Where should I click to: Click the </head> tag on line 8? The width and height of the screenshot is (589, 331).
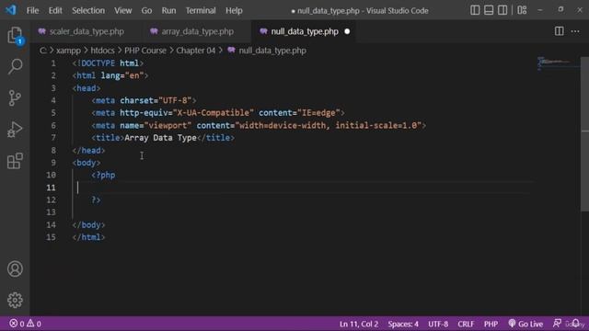(x=88, y=150)
